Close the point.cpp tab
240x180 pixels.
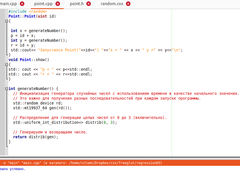(x=58, y=4)
